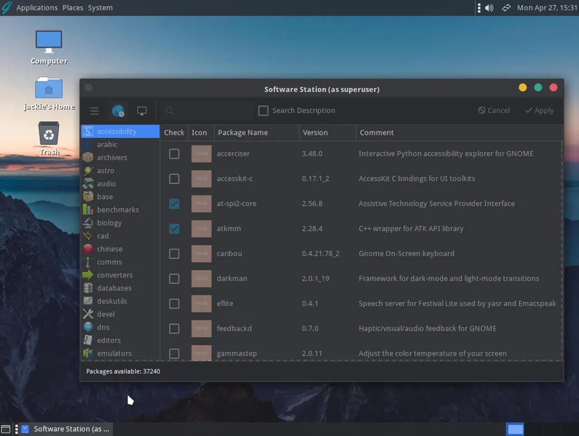Open the clock showing Mon Apr 27

point(547,8)
